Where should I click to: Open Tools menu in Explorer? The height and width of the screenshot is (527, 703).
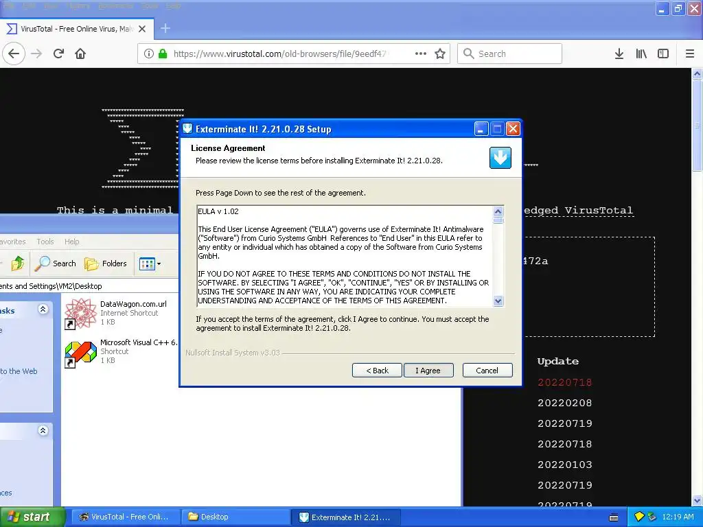[45, 242]
